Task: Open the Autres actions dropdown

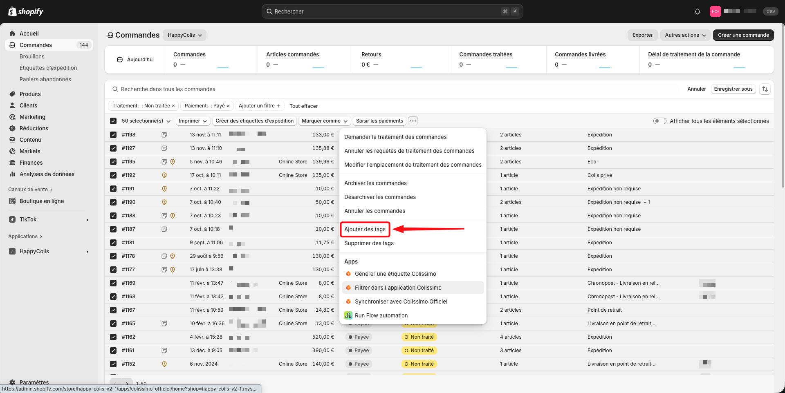Action: (x=685, y=35)
